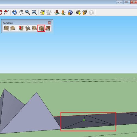Select the Flip Edge tool
The height and width of the screenshot is (137, 137).
click(x=48, y=28)
